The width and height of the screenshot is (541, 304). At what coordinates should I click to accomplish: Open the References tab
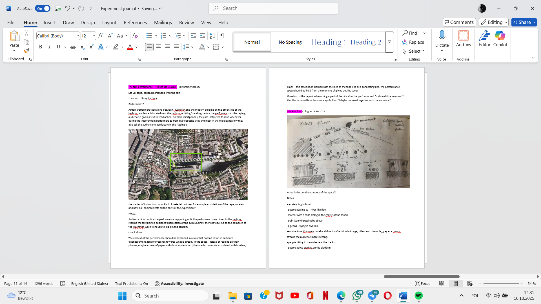click(x=135, y=23)
